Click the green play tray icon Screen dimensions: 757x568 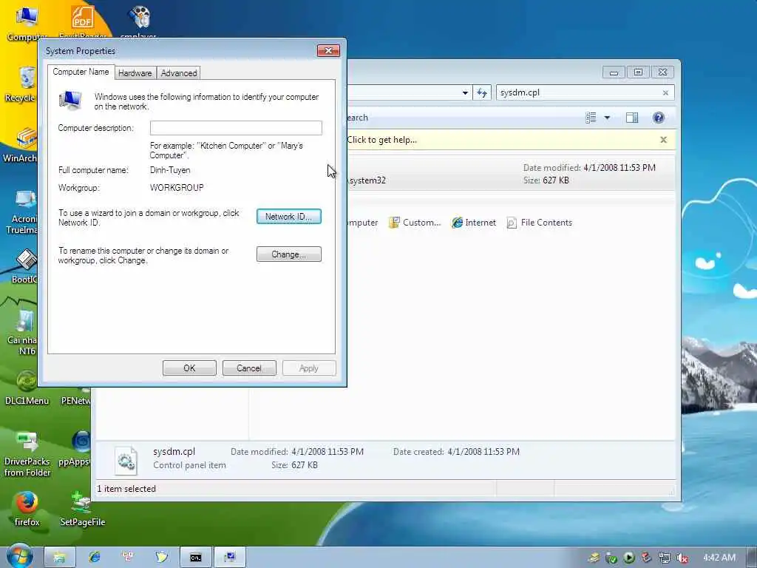coord(628,558)
